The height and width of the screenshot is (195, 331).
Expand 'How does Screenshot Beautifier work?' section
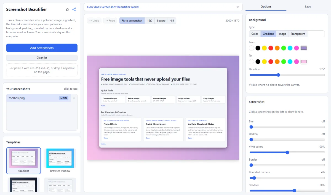(163, 7)
